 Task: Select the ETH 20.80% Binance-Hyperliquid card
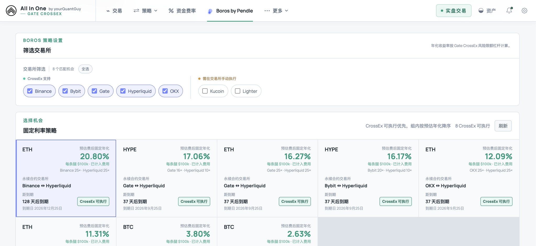pos(66,178)
